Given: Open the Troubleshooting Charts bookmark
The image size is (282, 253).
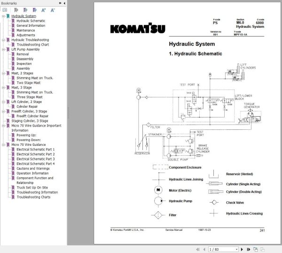Looking at the screenshot, I should 33,197.
